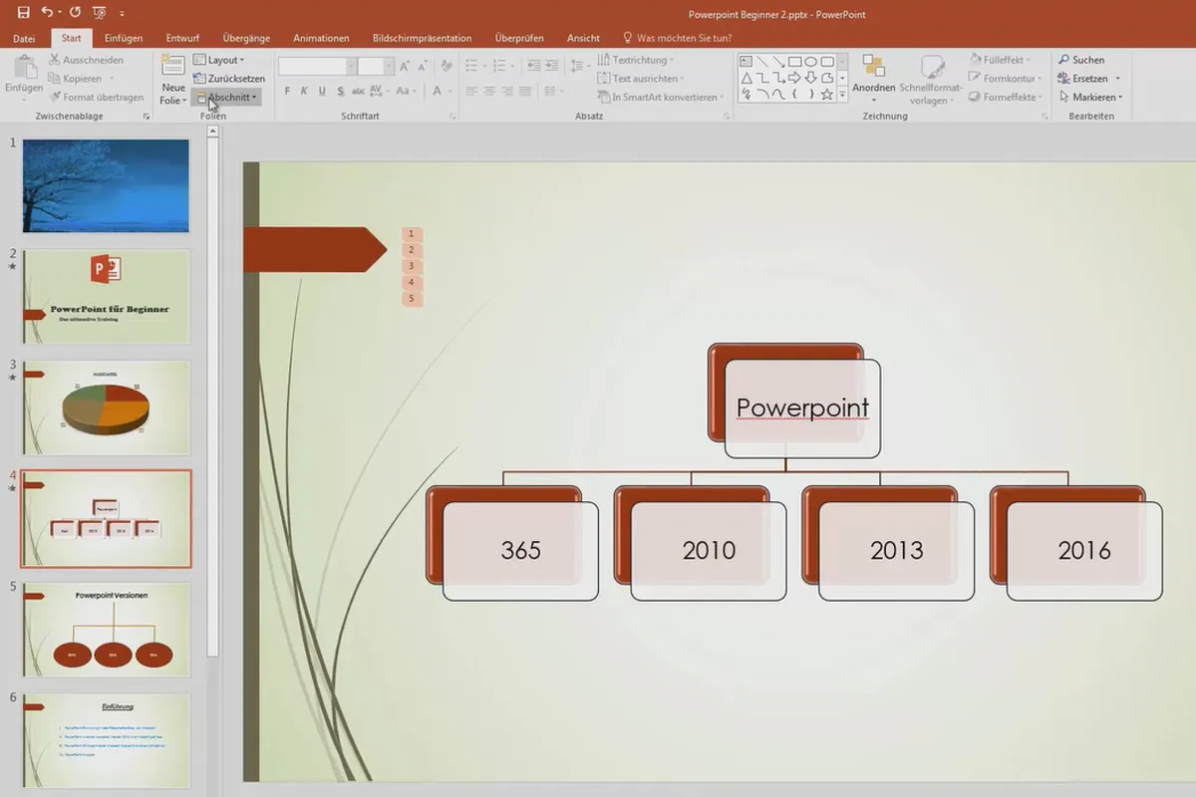The width and height of the screenshot is (1196, 797).
Task: Open the Layout dropdown
Action: click(218, 60)
